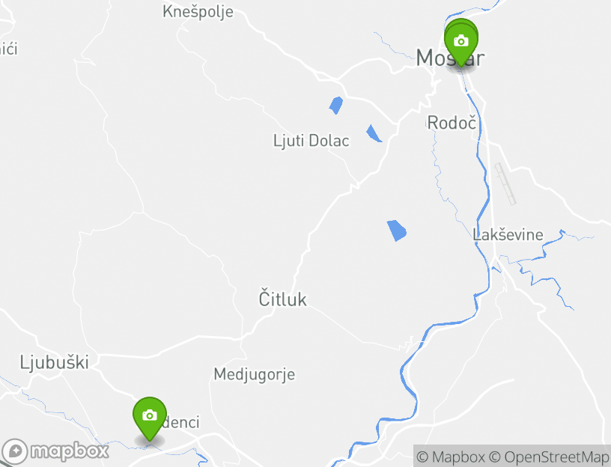Click the partially hidden 'denci' town label

pyautogui.click(x=180, y=422)
